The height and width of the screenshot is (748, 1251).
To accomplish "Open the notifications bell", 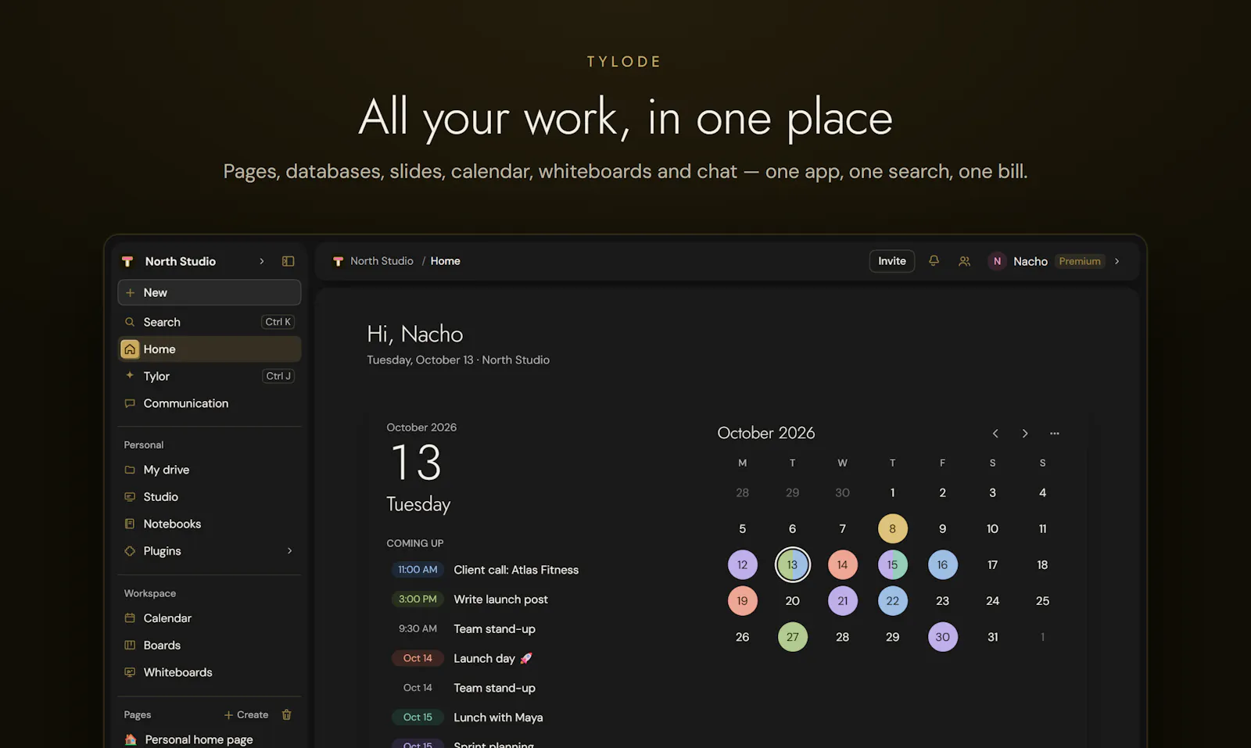I will [x=934, y=261].
